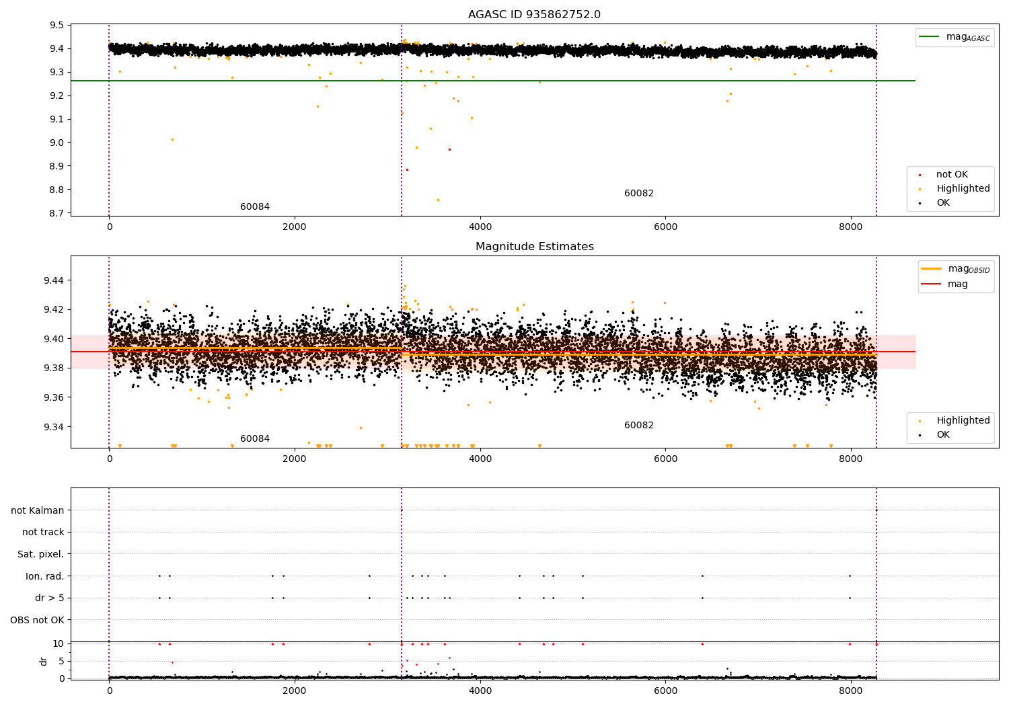Click the 8.7 y-axis tick in top plot
Viewport: 1009px width, 706px height.
pyautogui.click(x=57, y=213)
